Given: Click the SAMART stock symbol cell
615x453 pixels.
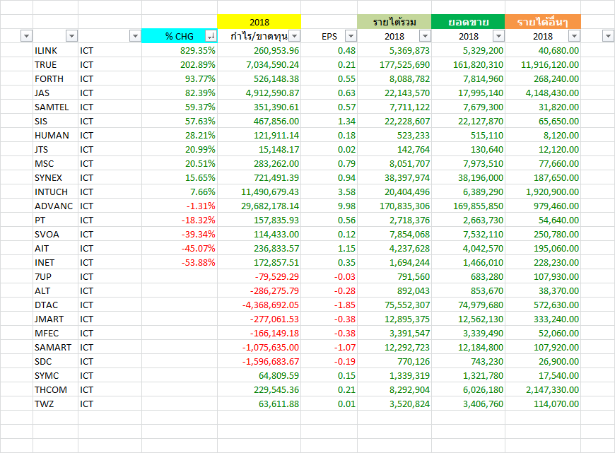Looking at the screenshot, I should tap(55, 347).
